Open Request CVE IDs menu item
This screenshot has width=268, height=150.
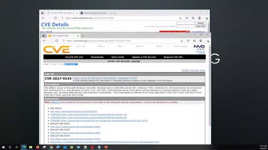tap(173, 57)
